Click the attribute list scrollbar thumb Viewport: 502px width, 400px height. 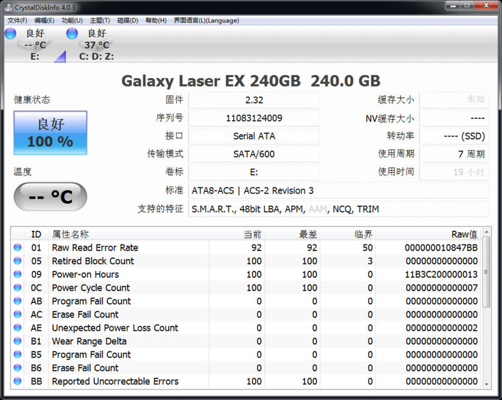click(x=486, y=272)
